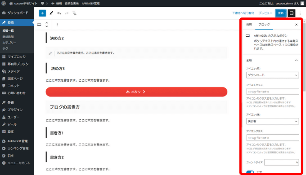
Task: Click the フォントサイズ input field
Action: [282, 162]
